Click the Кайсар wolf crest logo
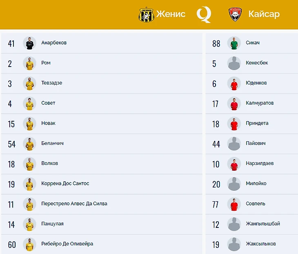298x254 pixels. (x=235, y=14)
